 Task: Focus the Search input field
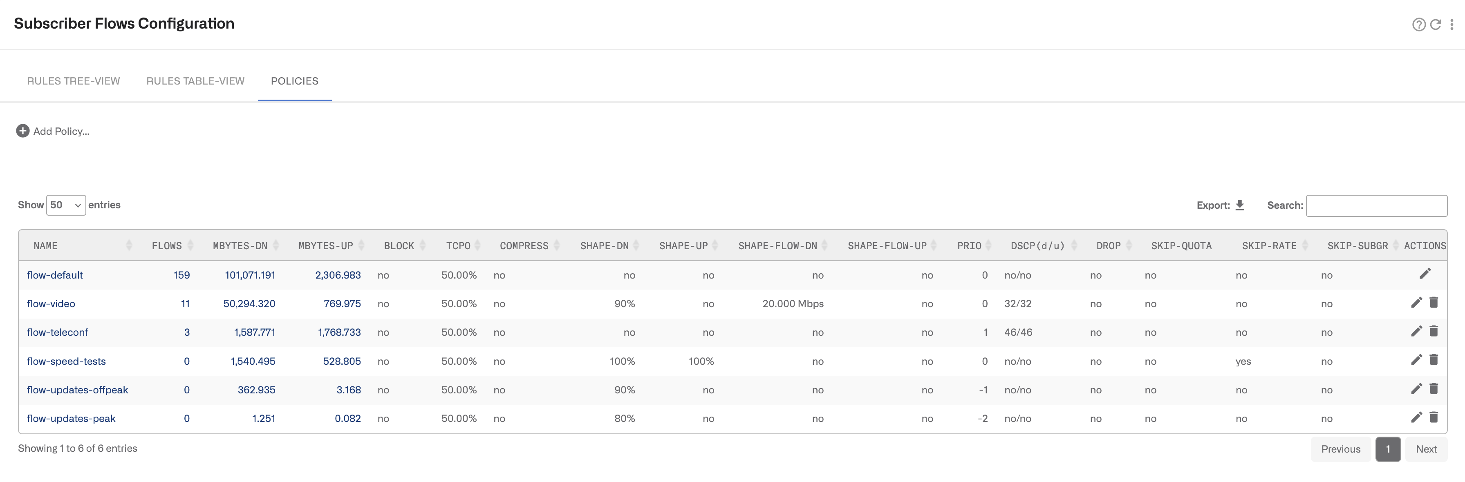coord(1376,206)
